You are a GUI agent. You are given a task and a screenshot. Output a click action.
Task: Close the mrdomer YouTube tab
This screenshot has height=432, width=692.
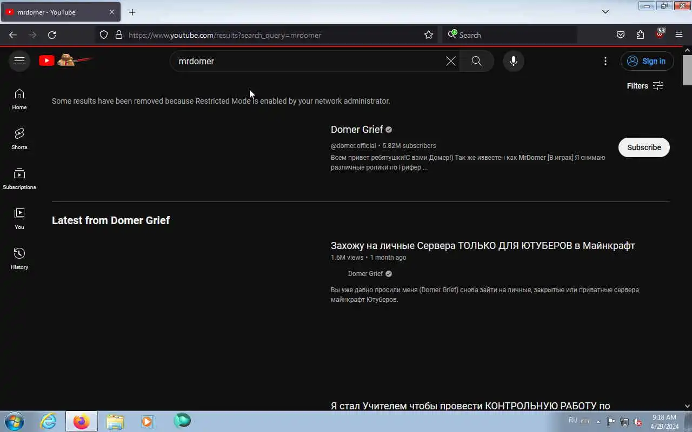[x=112, y=12]
